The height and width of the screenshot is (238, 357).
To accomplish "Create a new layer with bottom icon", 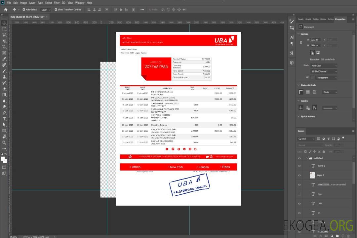I will (343, 236).
